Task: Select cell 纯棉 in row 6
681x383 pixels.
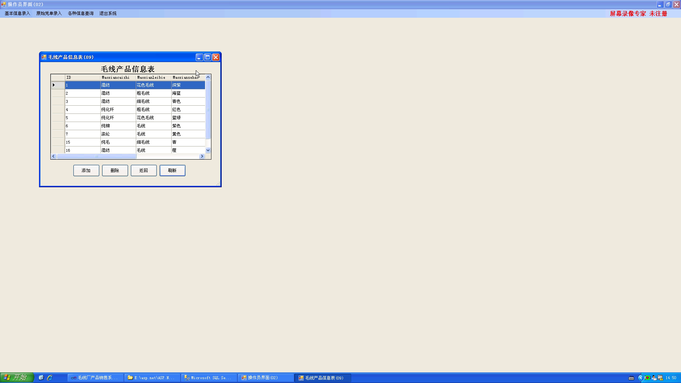Action: coord(118,126)
